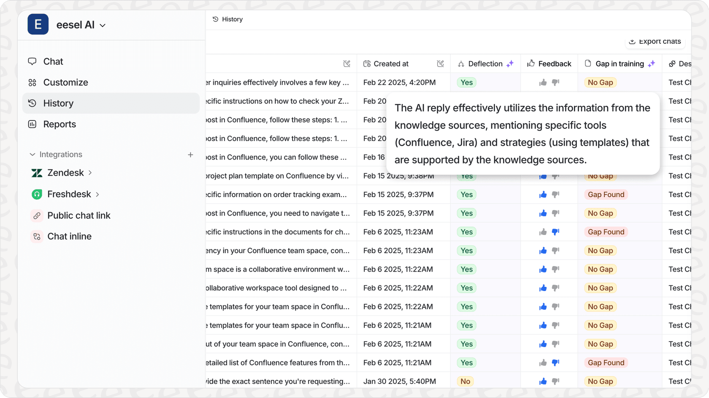Click the sparkle icon on the Deflection column
709x398 pixels.
coord(511,64)
